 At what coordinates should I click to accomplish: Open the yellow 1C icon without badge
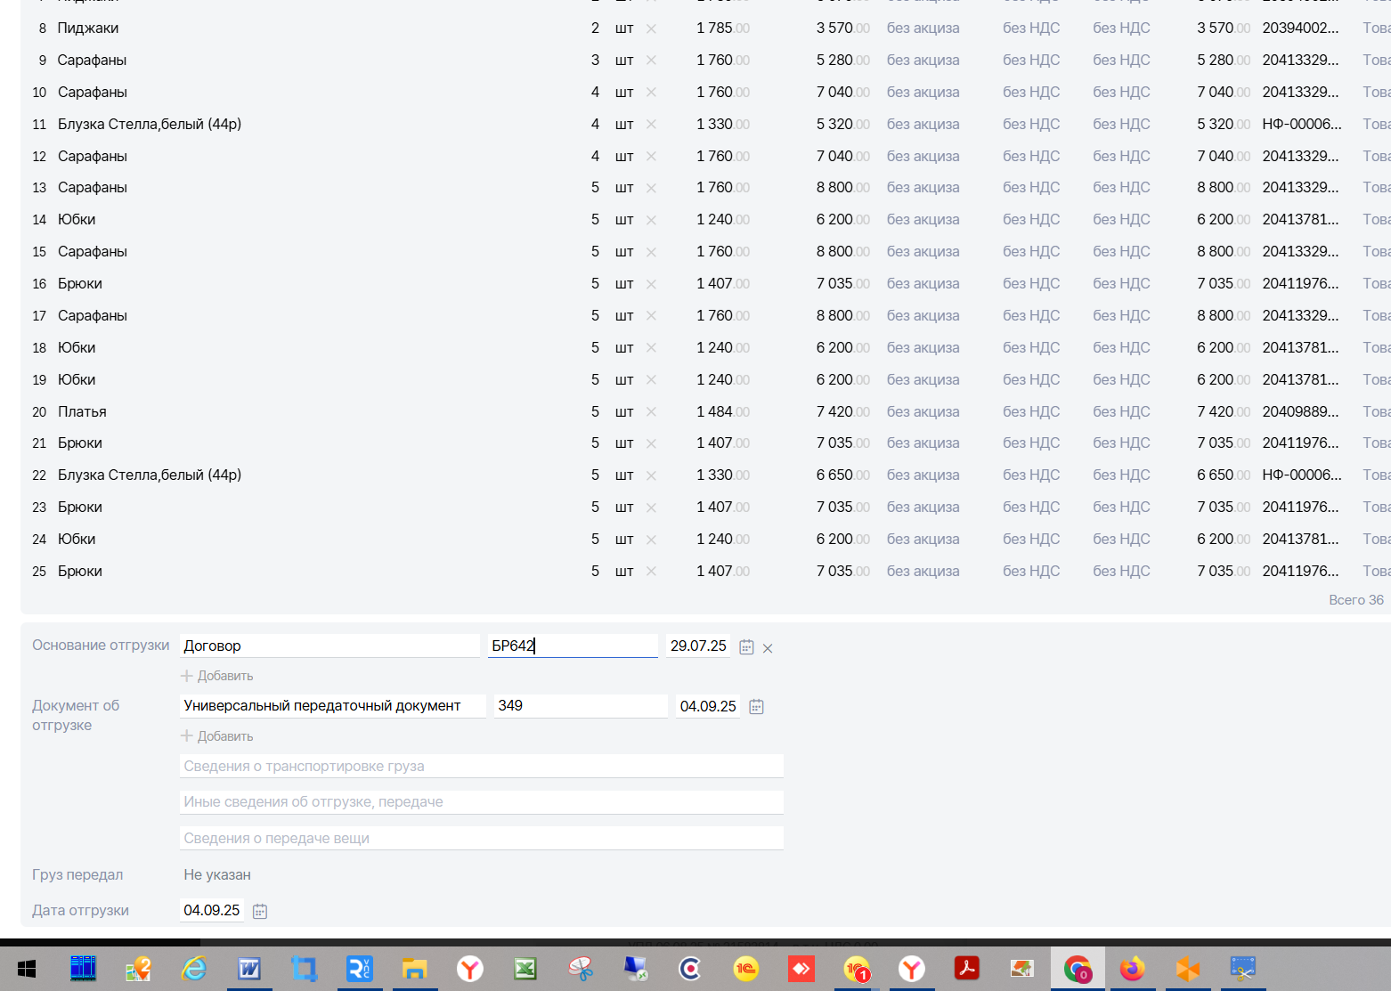click(746, 969)
